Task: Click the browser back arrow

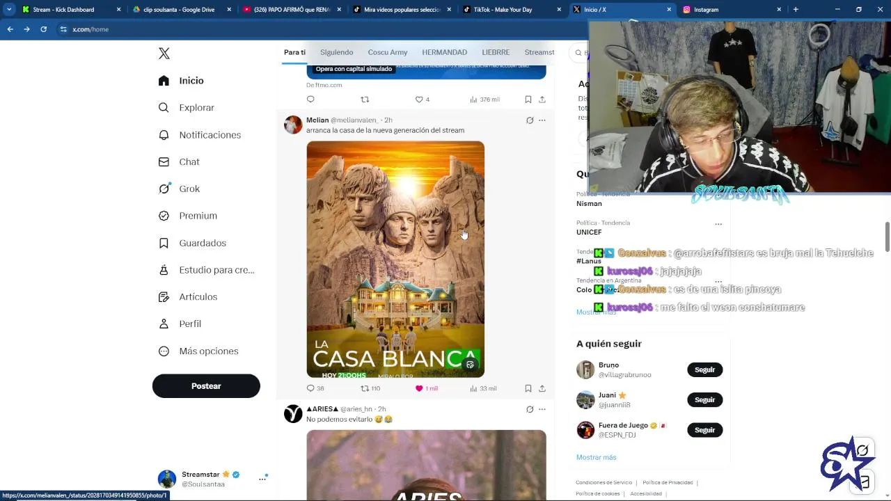Action: tap(10, 29)
